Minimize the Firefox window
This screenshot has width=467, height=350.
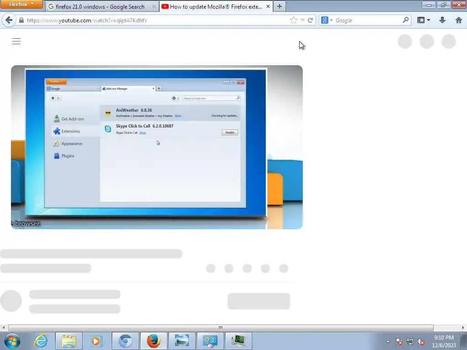(429, 5)
